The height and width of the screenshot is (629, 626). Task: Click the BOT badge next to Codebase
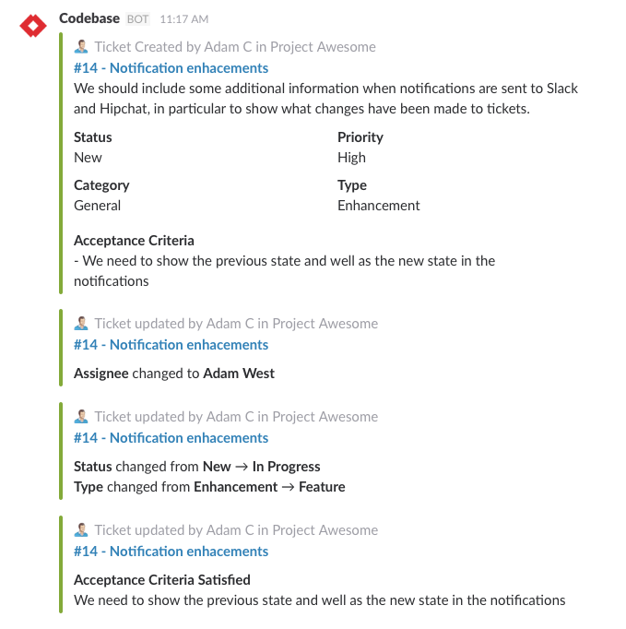point(137,19)
